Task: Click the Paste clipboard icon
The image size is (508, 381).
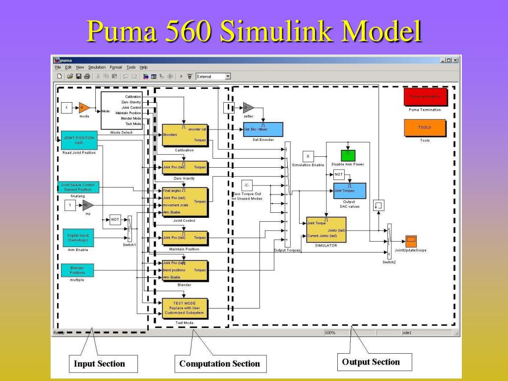Action: [x=115, y=76]
